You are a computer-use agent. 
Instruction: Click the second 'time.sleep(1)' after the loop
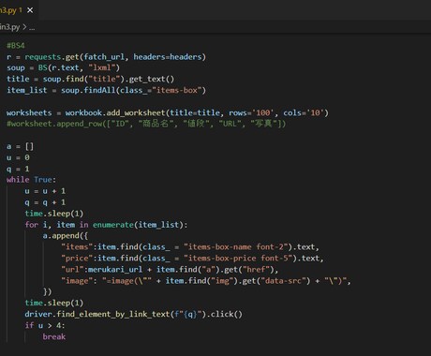click(x=54, y=304)
